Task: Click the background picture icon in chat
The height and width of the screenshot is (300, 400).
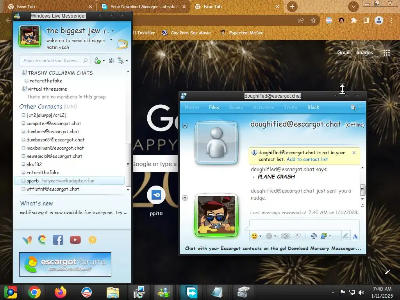Action: pos(324,236)
